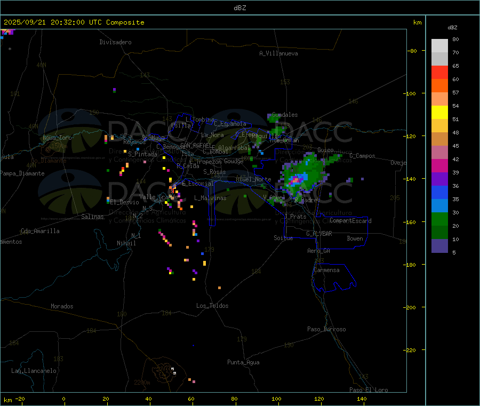The width and height of the screenshot is (480, 406).
Task: Click the J_Prats map label
Action: tap(295, 217)
